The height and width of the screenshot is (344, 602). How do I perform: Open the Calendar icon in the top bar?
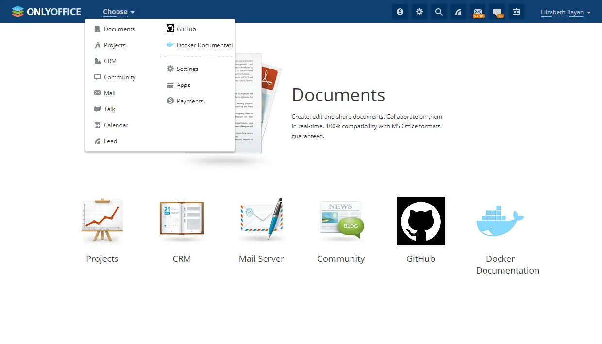tap(517, 12)
